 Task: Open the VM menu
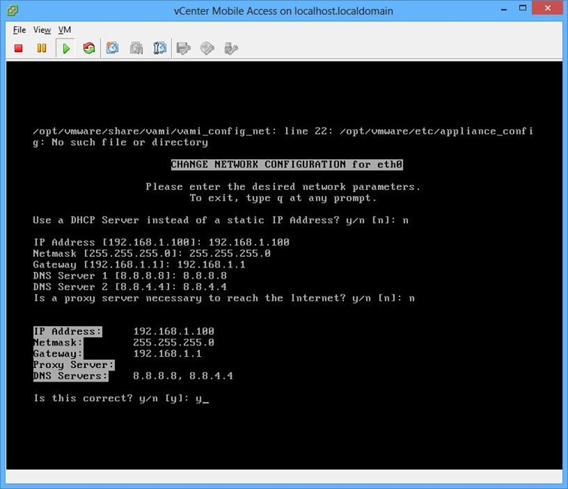point(65,30)
